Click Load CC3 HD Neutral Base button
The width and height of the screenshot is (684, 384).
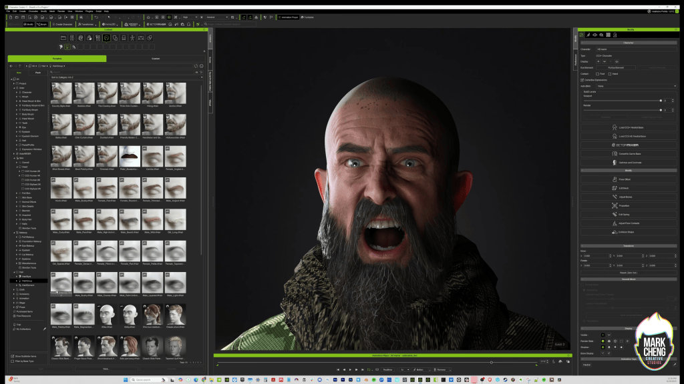pos(628,136)
